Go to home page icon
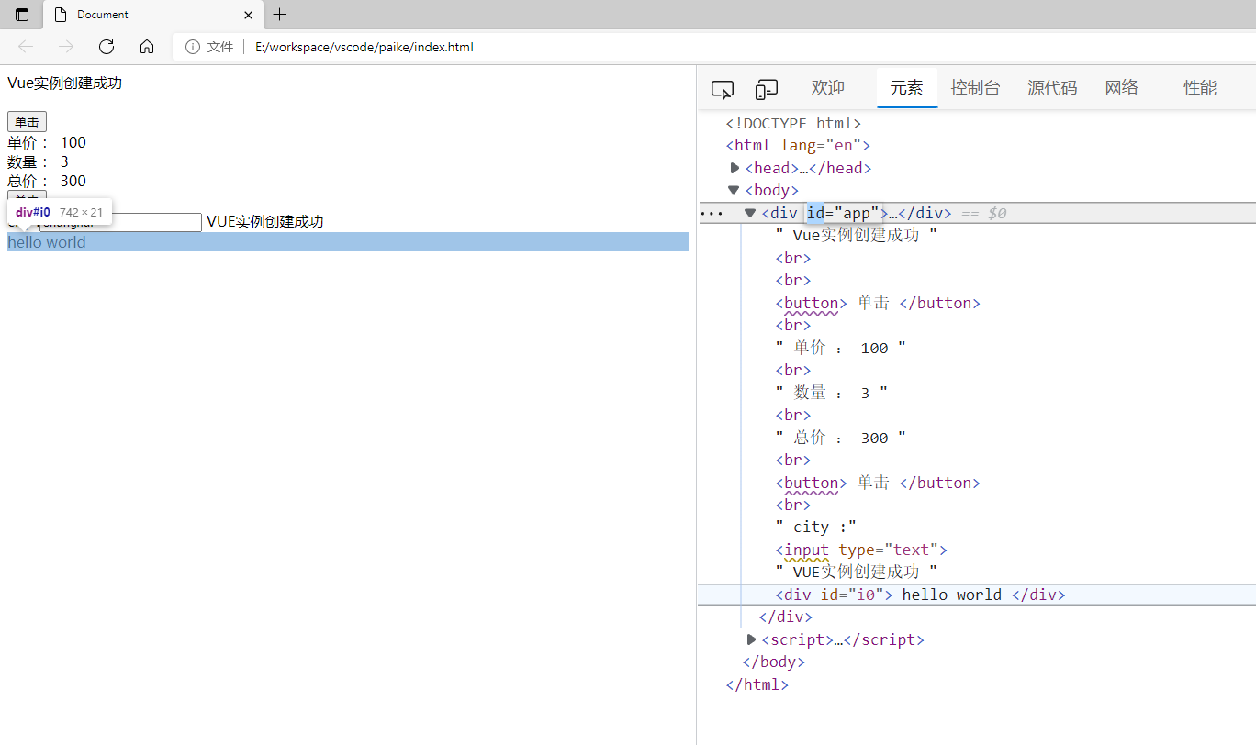The height and width of the screenshot is (745, 1256). [147, 47]
